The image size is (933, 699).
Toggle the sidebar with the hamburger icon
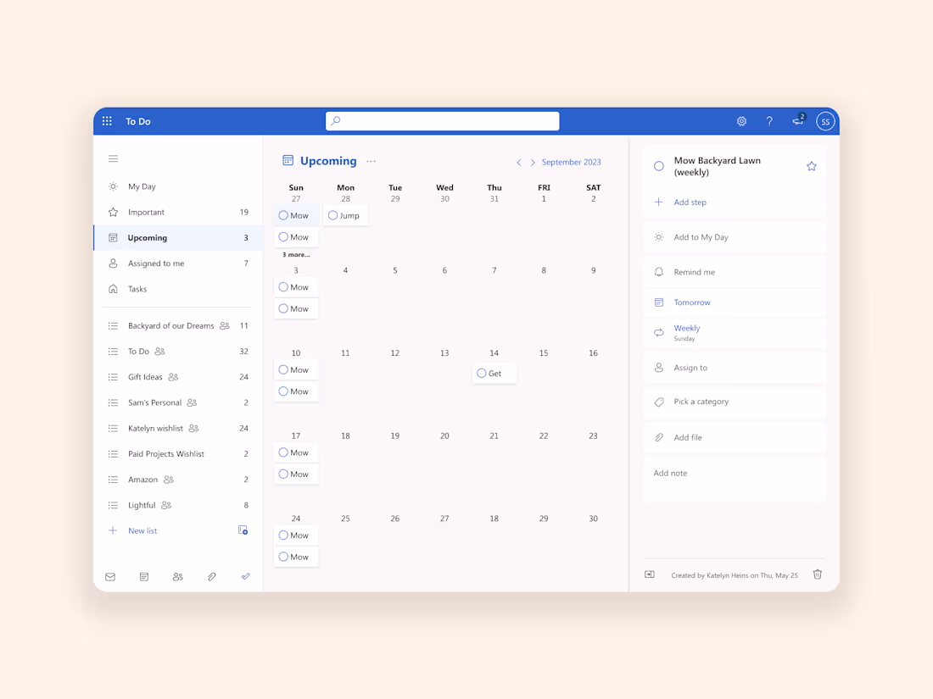(113, 158)
